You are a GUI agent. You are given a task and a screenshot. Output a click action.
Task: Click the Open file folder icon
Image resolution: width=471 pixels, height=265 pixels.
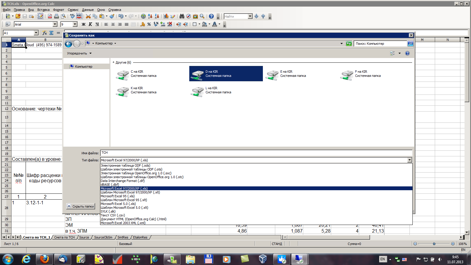(x=18, y=16)
